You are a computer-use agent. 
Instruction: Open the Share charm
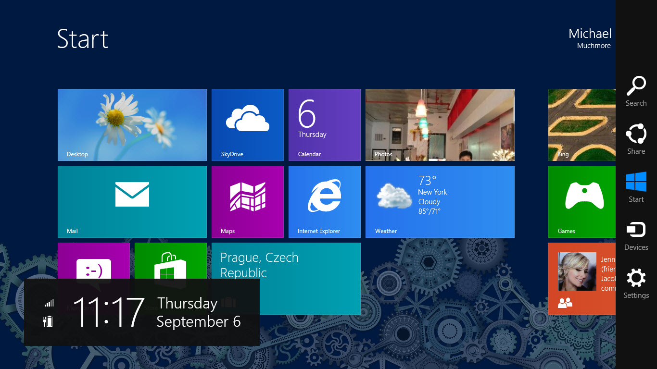pos(636,139)
